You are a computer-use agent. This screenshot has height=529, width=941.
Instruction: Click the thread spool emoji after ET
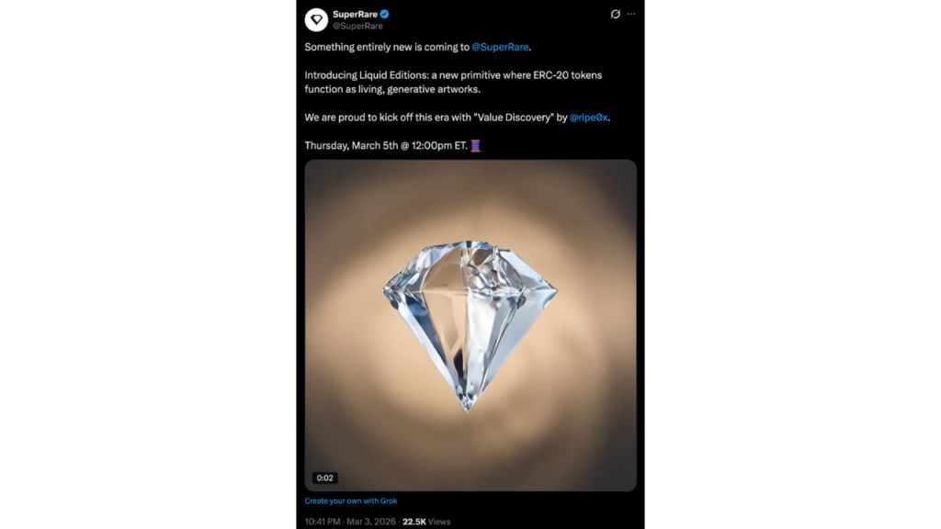click(x=476, y=145)
